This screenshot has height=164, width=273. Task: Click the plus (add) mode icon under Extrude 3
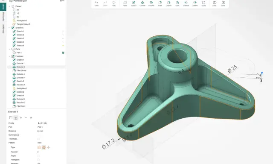(21, 118)
